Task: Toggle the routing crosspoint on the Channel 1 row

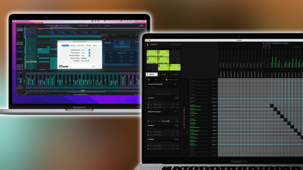Action: 272,106
